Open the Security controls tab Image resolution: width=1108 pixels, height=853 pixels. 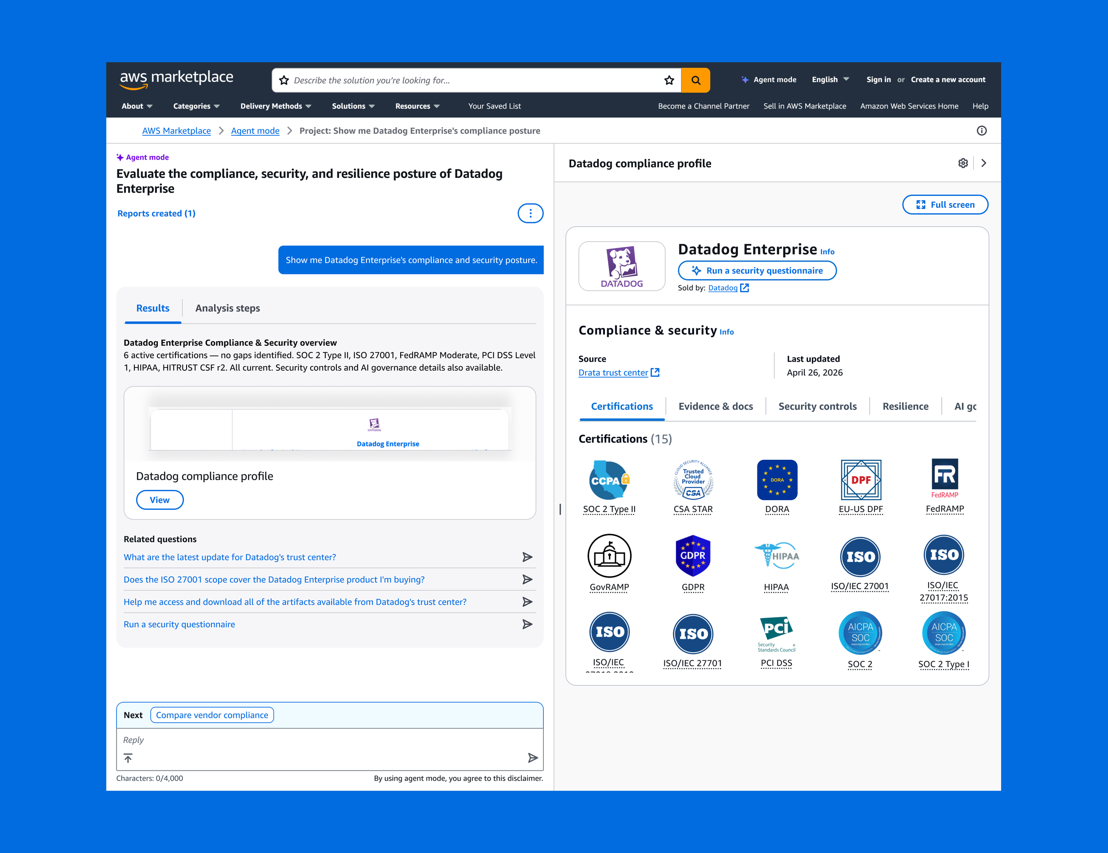click(x=817, y=407)
